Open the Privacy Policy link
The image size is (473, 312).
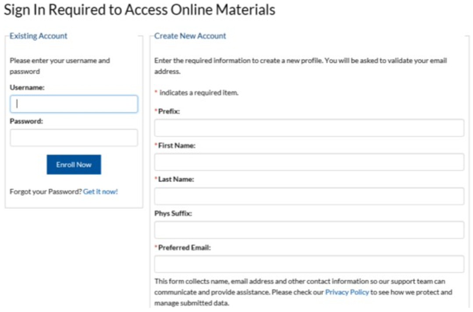pos(347,292)
